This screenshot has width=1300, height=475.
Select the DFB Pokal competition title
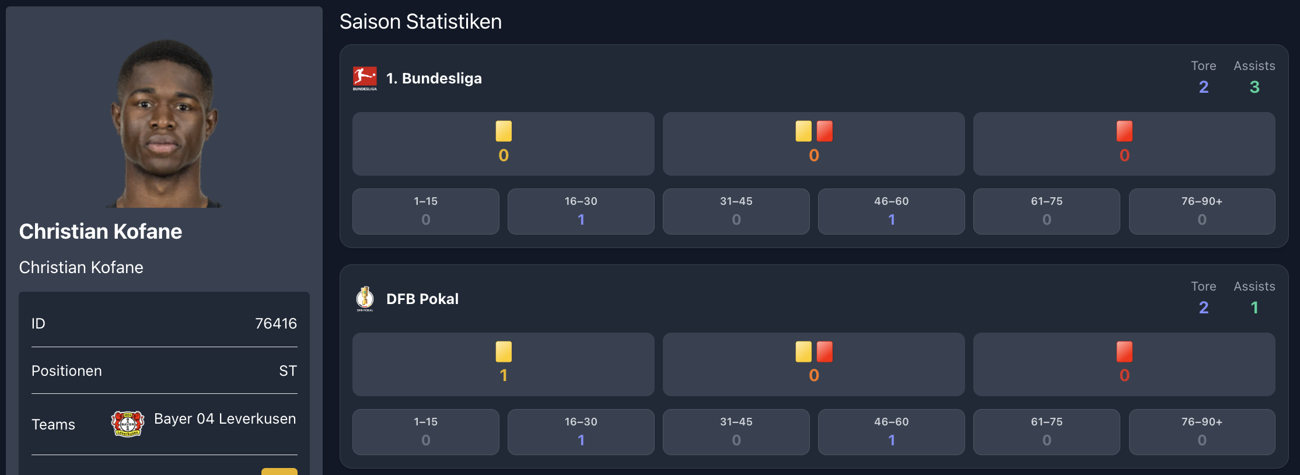click(x=422, y=299)
